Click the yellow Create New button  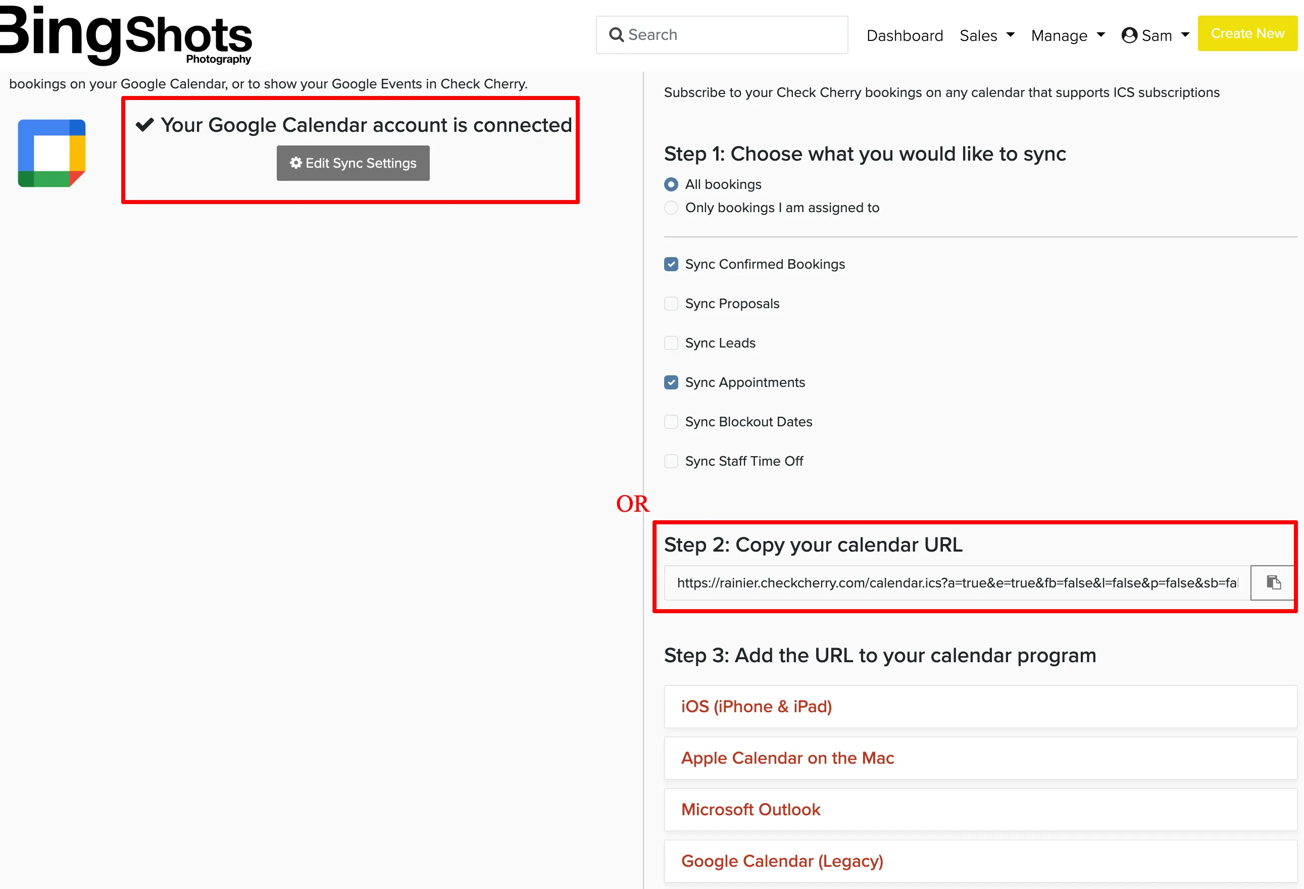tap(1247, 34)
